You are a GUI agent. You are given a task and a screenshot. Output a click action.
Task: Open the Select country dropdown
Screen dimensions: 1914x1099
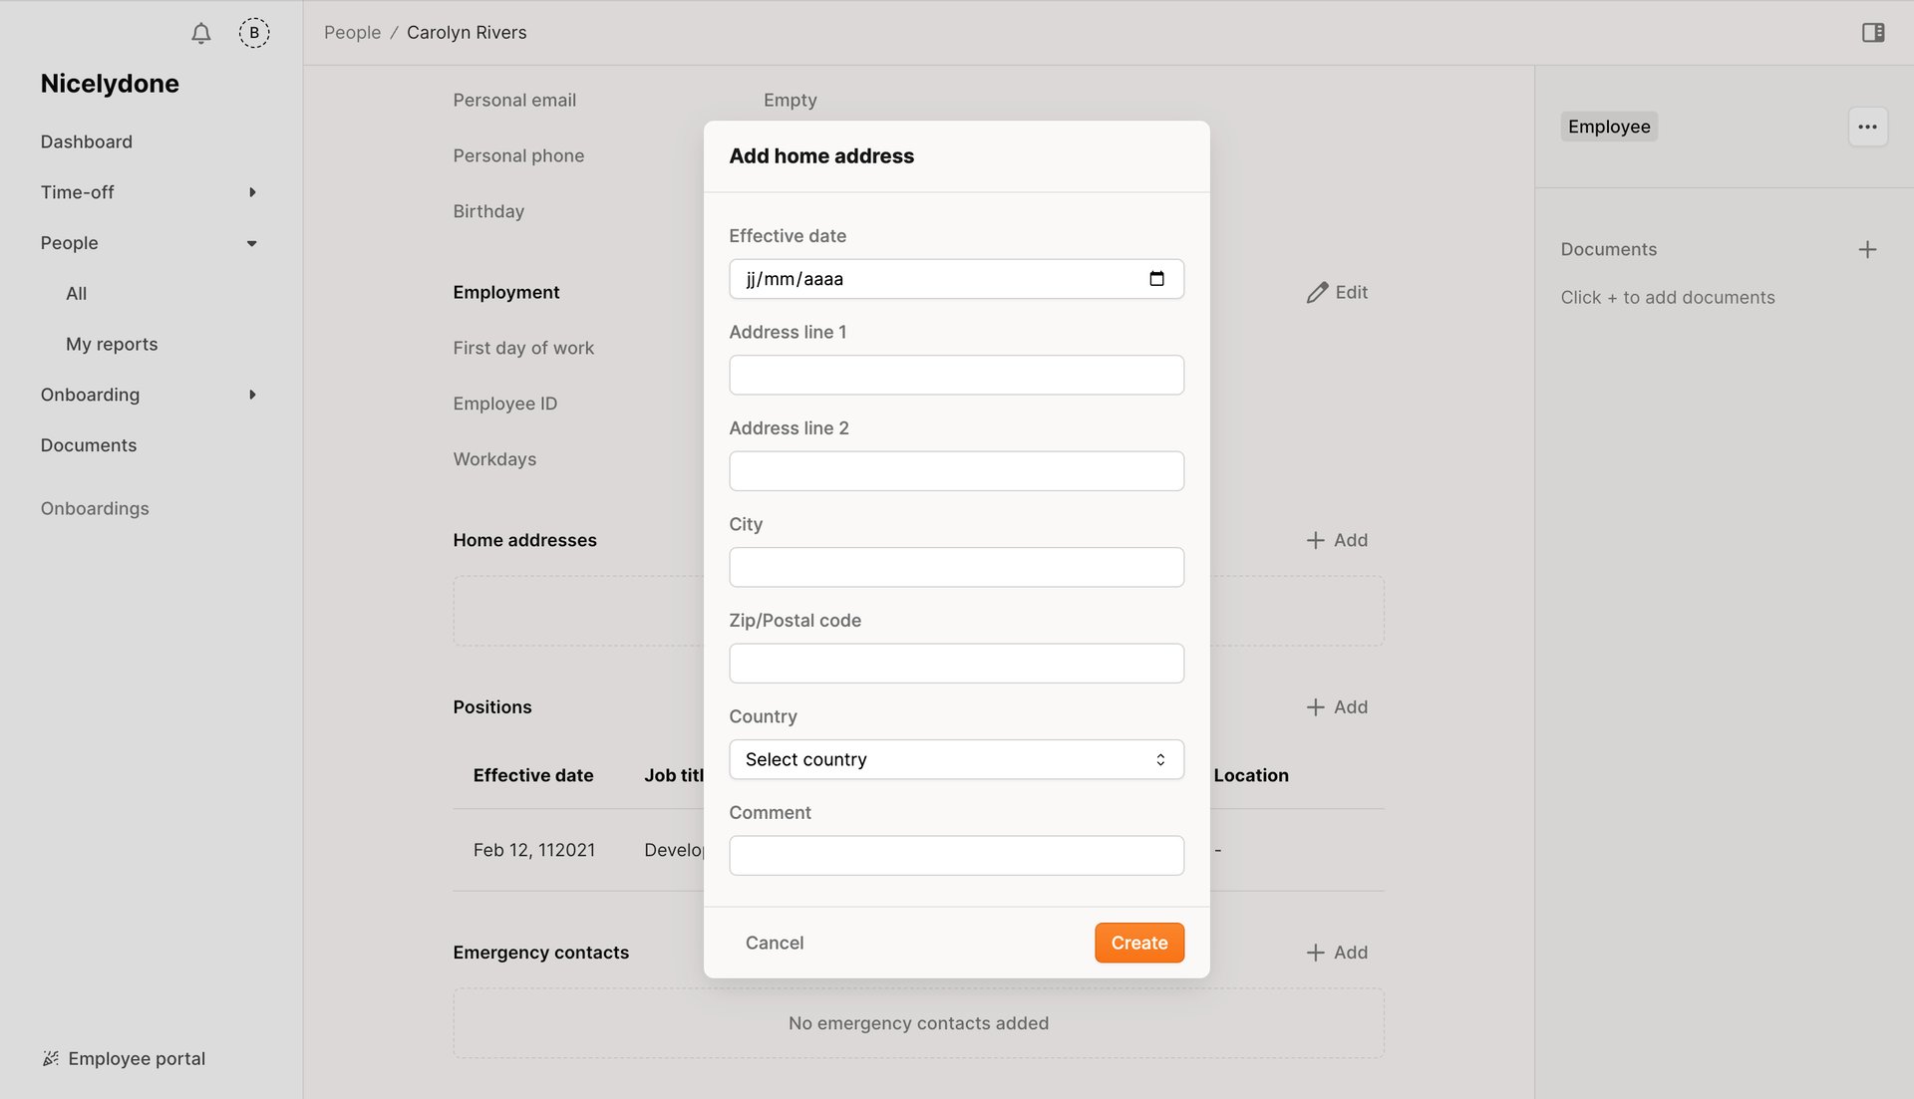click(x=955, y=758)
